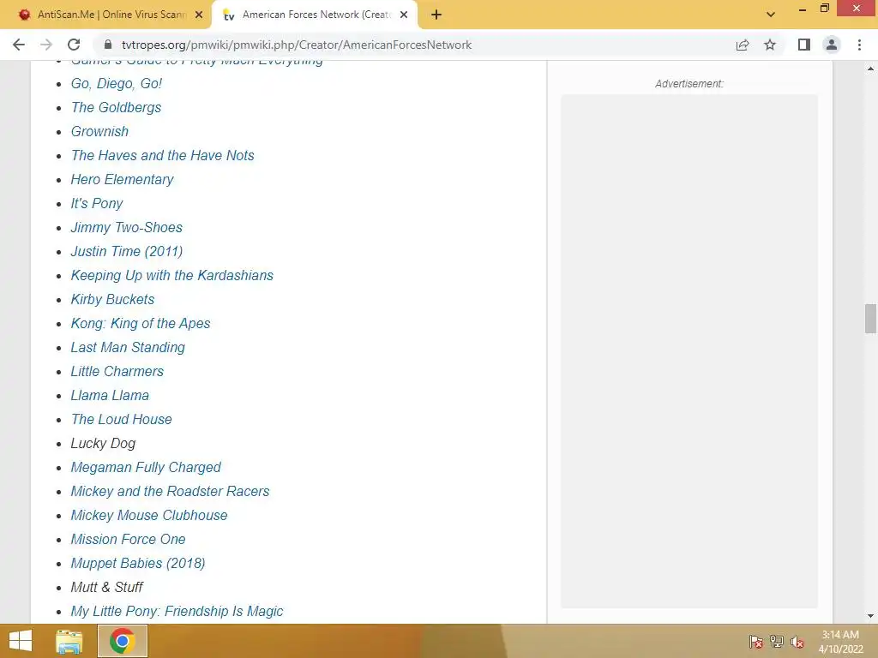The height and width of the screenshot is (658, 878).
Task: Open The Haves and the Have Nots
Action: click(x=162, y=156)
